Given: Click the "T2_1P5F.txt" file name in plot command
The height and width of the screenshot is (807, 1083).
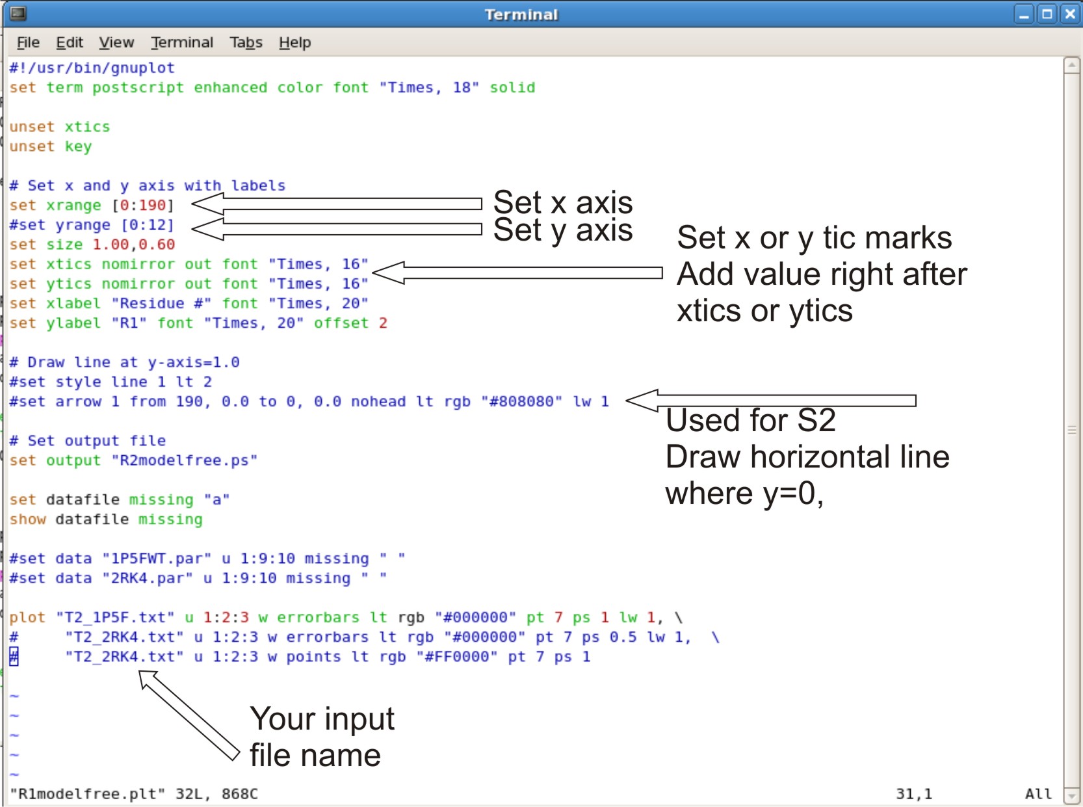Looking at the screenshot, I should [115, 617].
